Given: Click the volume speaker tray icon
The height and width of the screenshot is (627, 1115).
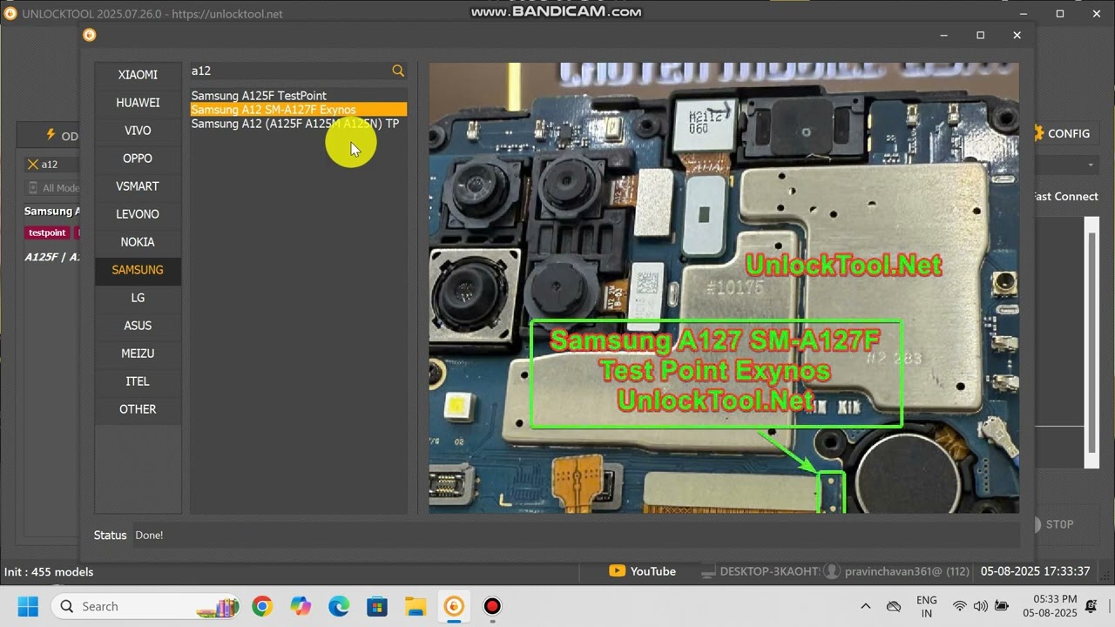Looking at the screenshot, I should tap(980, 606).
